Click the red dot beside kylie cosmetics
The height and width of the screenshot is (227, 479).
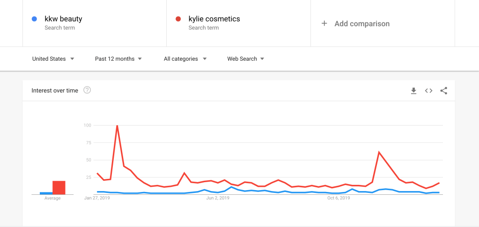pos(178,19)
